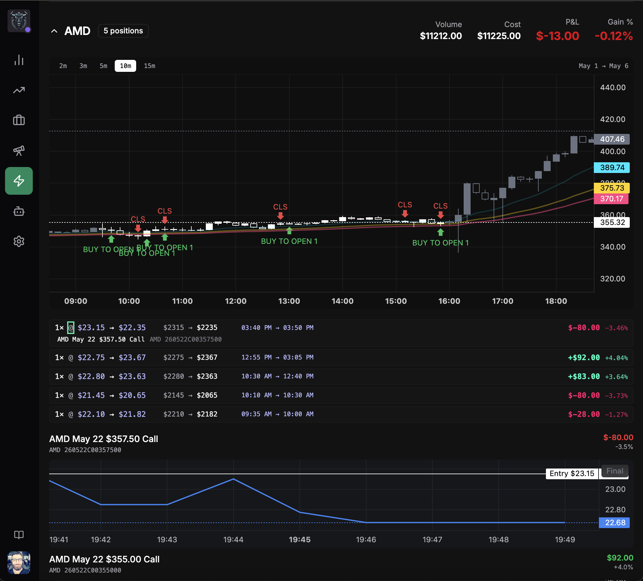Click the Final button on option chart
The image size is (643, 581).
pyautogui.click(x=615, y=471)
